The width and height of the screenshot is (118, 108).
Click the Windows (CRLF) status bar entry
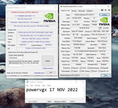tap(60, 102)
